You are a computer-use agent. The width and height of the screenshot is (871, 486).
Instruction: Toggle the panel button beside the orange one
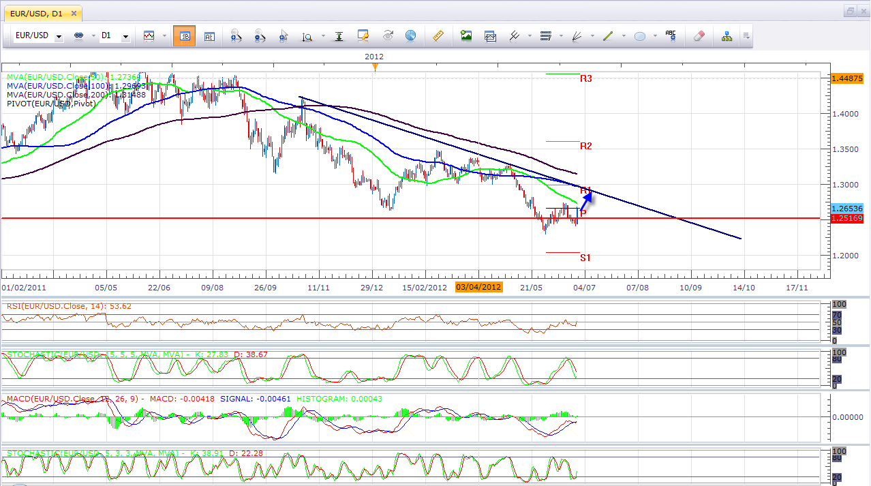(x=209, y=36)
